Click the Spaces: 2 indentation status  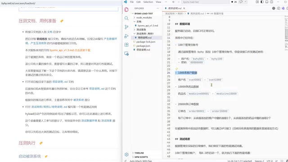(x=259, y=161)
